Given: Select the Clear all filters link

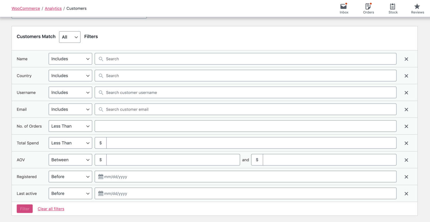Looking at the screenshot, I should click(x=51, y=209).
